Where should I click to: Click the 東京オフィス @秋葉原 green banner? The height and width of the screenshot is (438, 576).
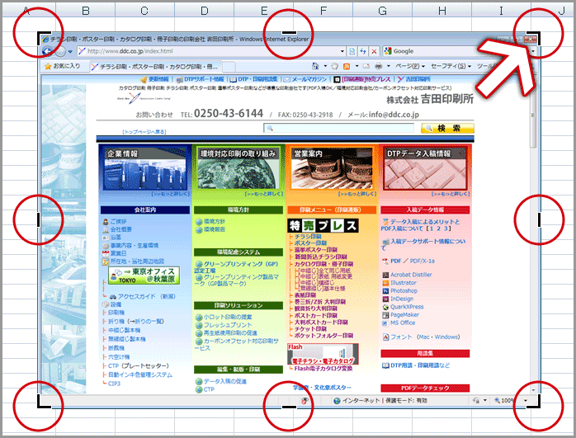pyautogui.click(x=144, y=276)
